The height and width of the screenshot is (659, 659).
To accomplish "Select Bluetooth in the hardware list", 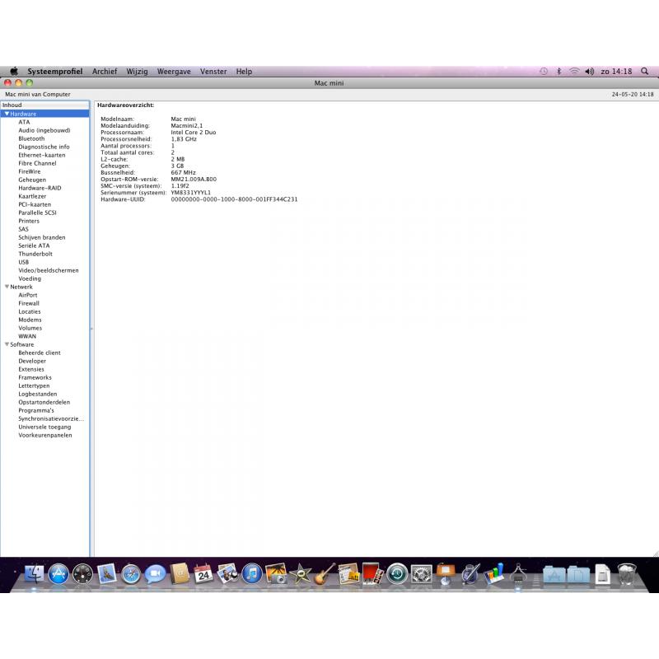I will 31,138.
